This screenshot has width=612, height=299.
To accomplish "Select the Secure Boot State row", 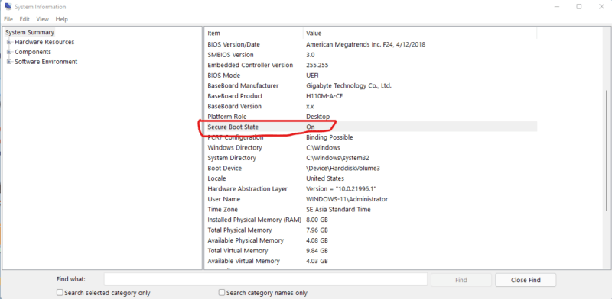I will (x=371, y=127).
